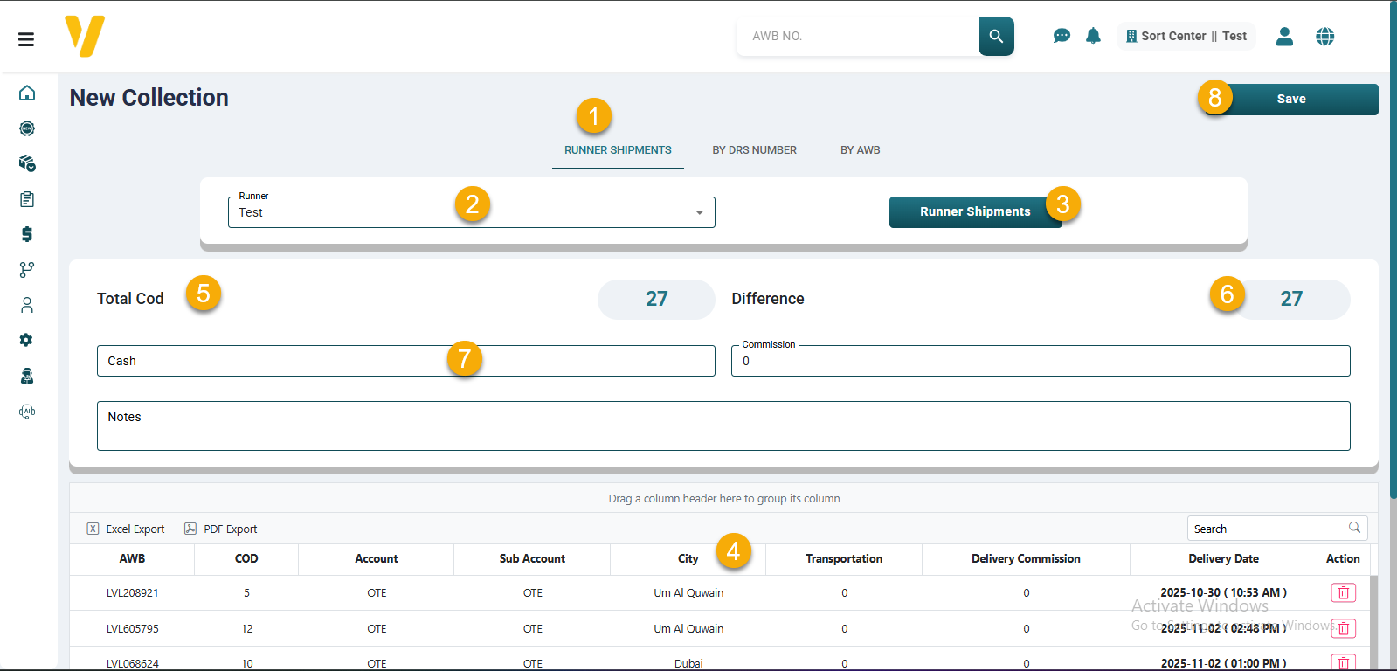Export the table via Excel Export
Screen dimensions: 1397x671
tap(126, 529)
